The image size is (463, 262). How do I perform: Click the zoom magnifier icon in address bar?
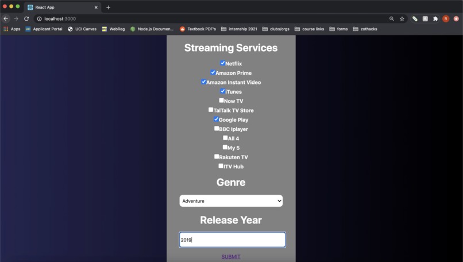pos(392,18)
